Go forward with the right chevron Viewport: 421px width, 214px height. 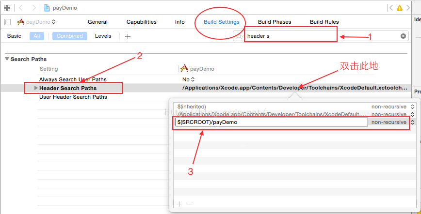34,8
